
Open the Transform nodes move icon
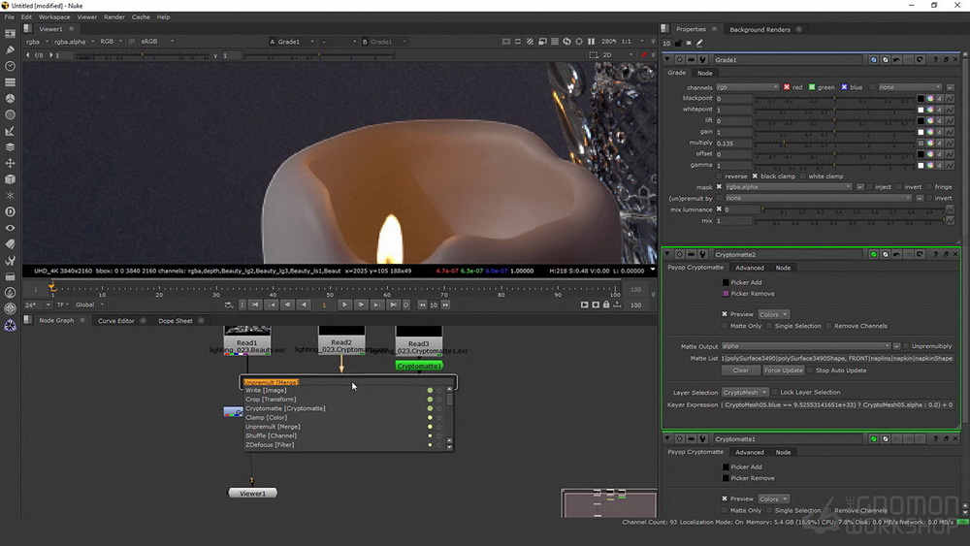pos(10,163)
